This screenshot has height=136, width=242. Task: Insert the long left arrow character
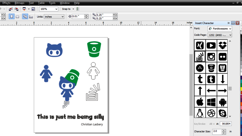(211, 90)
